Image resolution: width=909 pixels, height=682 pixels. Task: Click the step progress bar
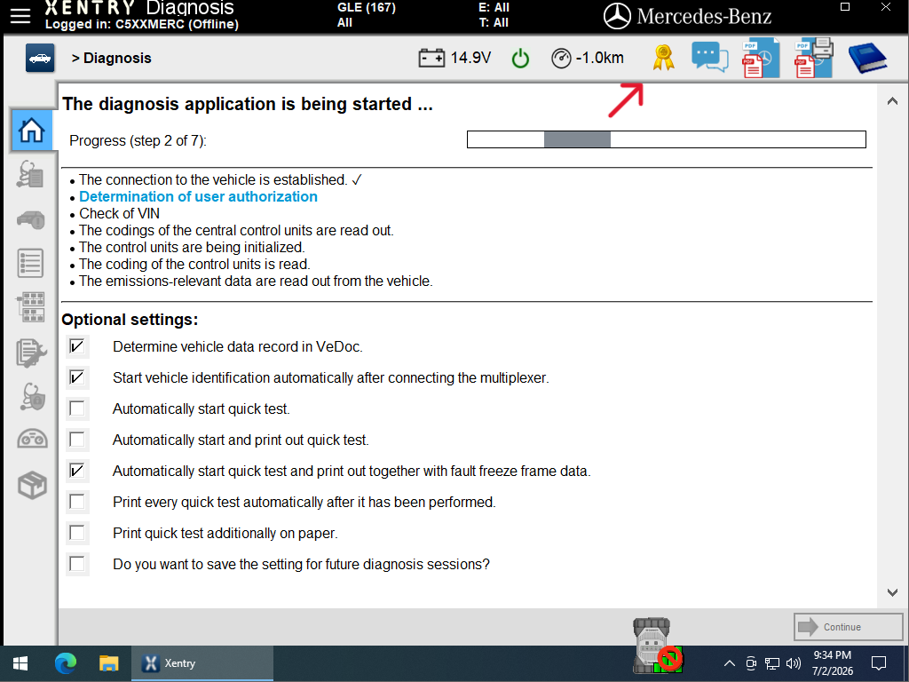coord(666,139)
